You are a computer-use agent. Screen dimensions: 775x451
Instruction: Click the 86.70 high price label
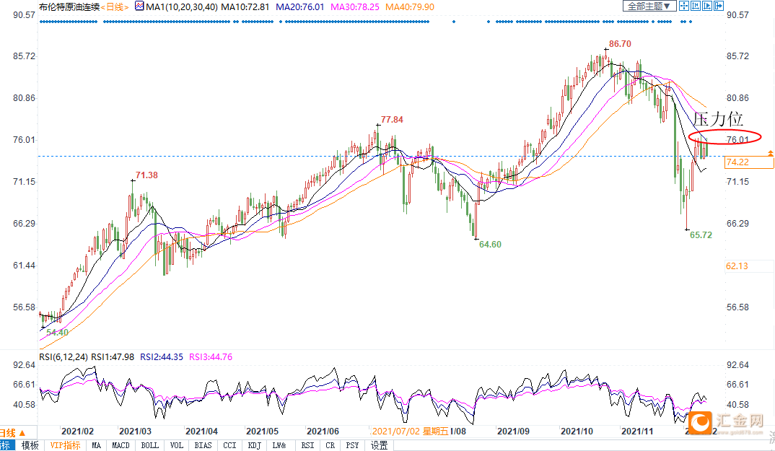620,44
